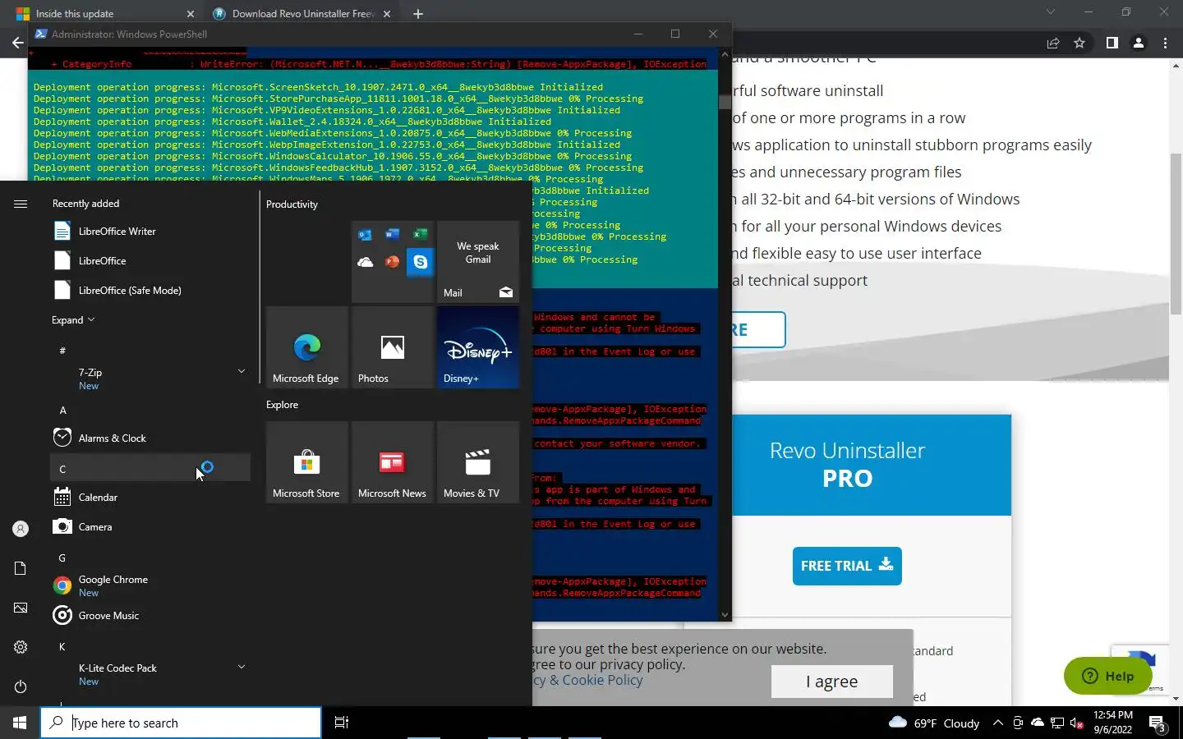Expand the 7-Zip folder
Screen dimensions: 1183x739
pos(242,371)
